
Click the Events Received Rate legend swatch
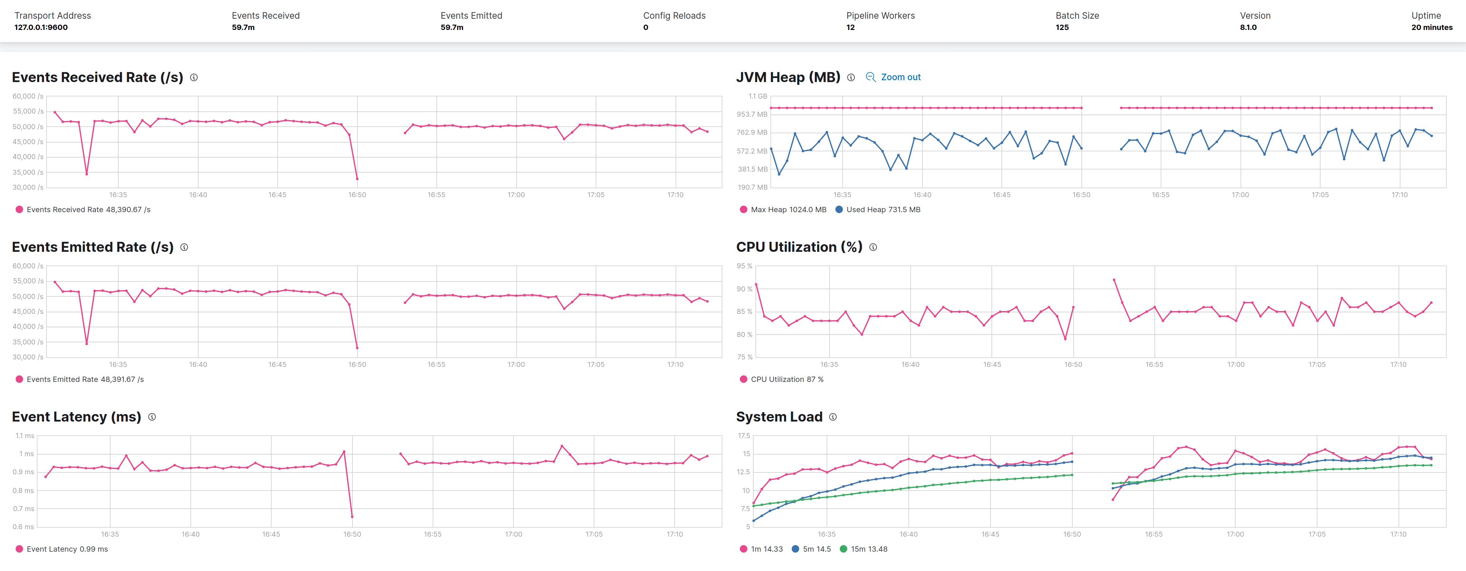(19, 210)
